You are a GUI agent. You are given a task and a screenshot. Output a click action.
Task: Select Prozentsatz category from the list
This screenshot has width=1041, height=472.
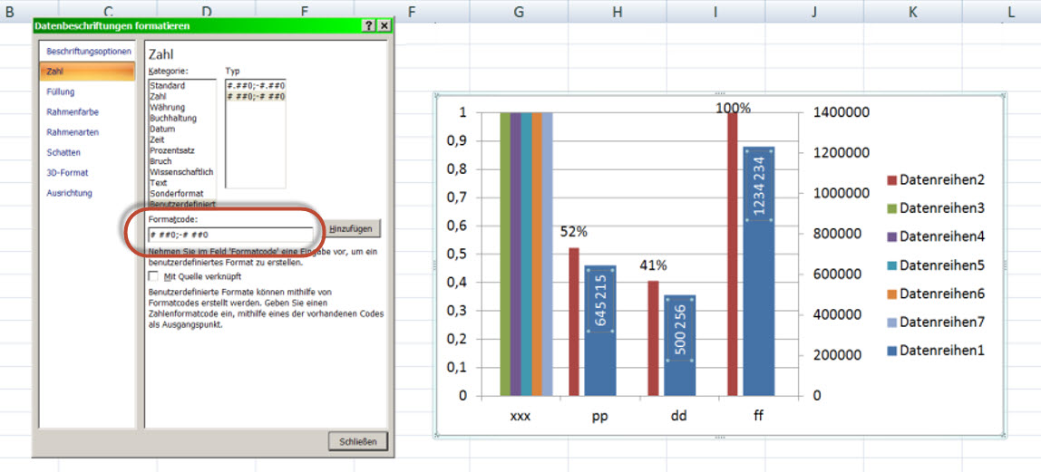pyautogui.click(x=171, y=150)
